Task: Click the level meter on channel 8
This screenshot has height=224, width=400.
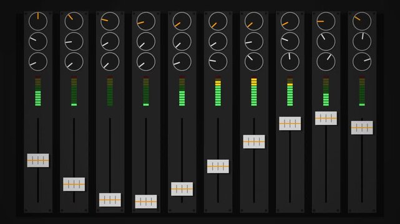Action: click(x=290, y=91)
